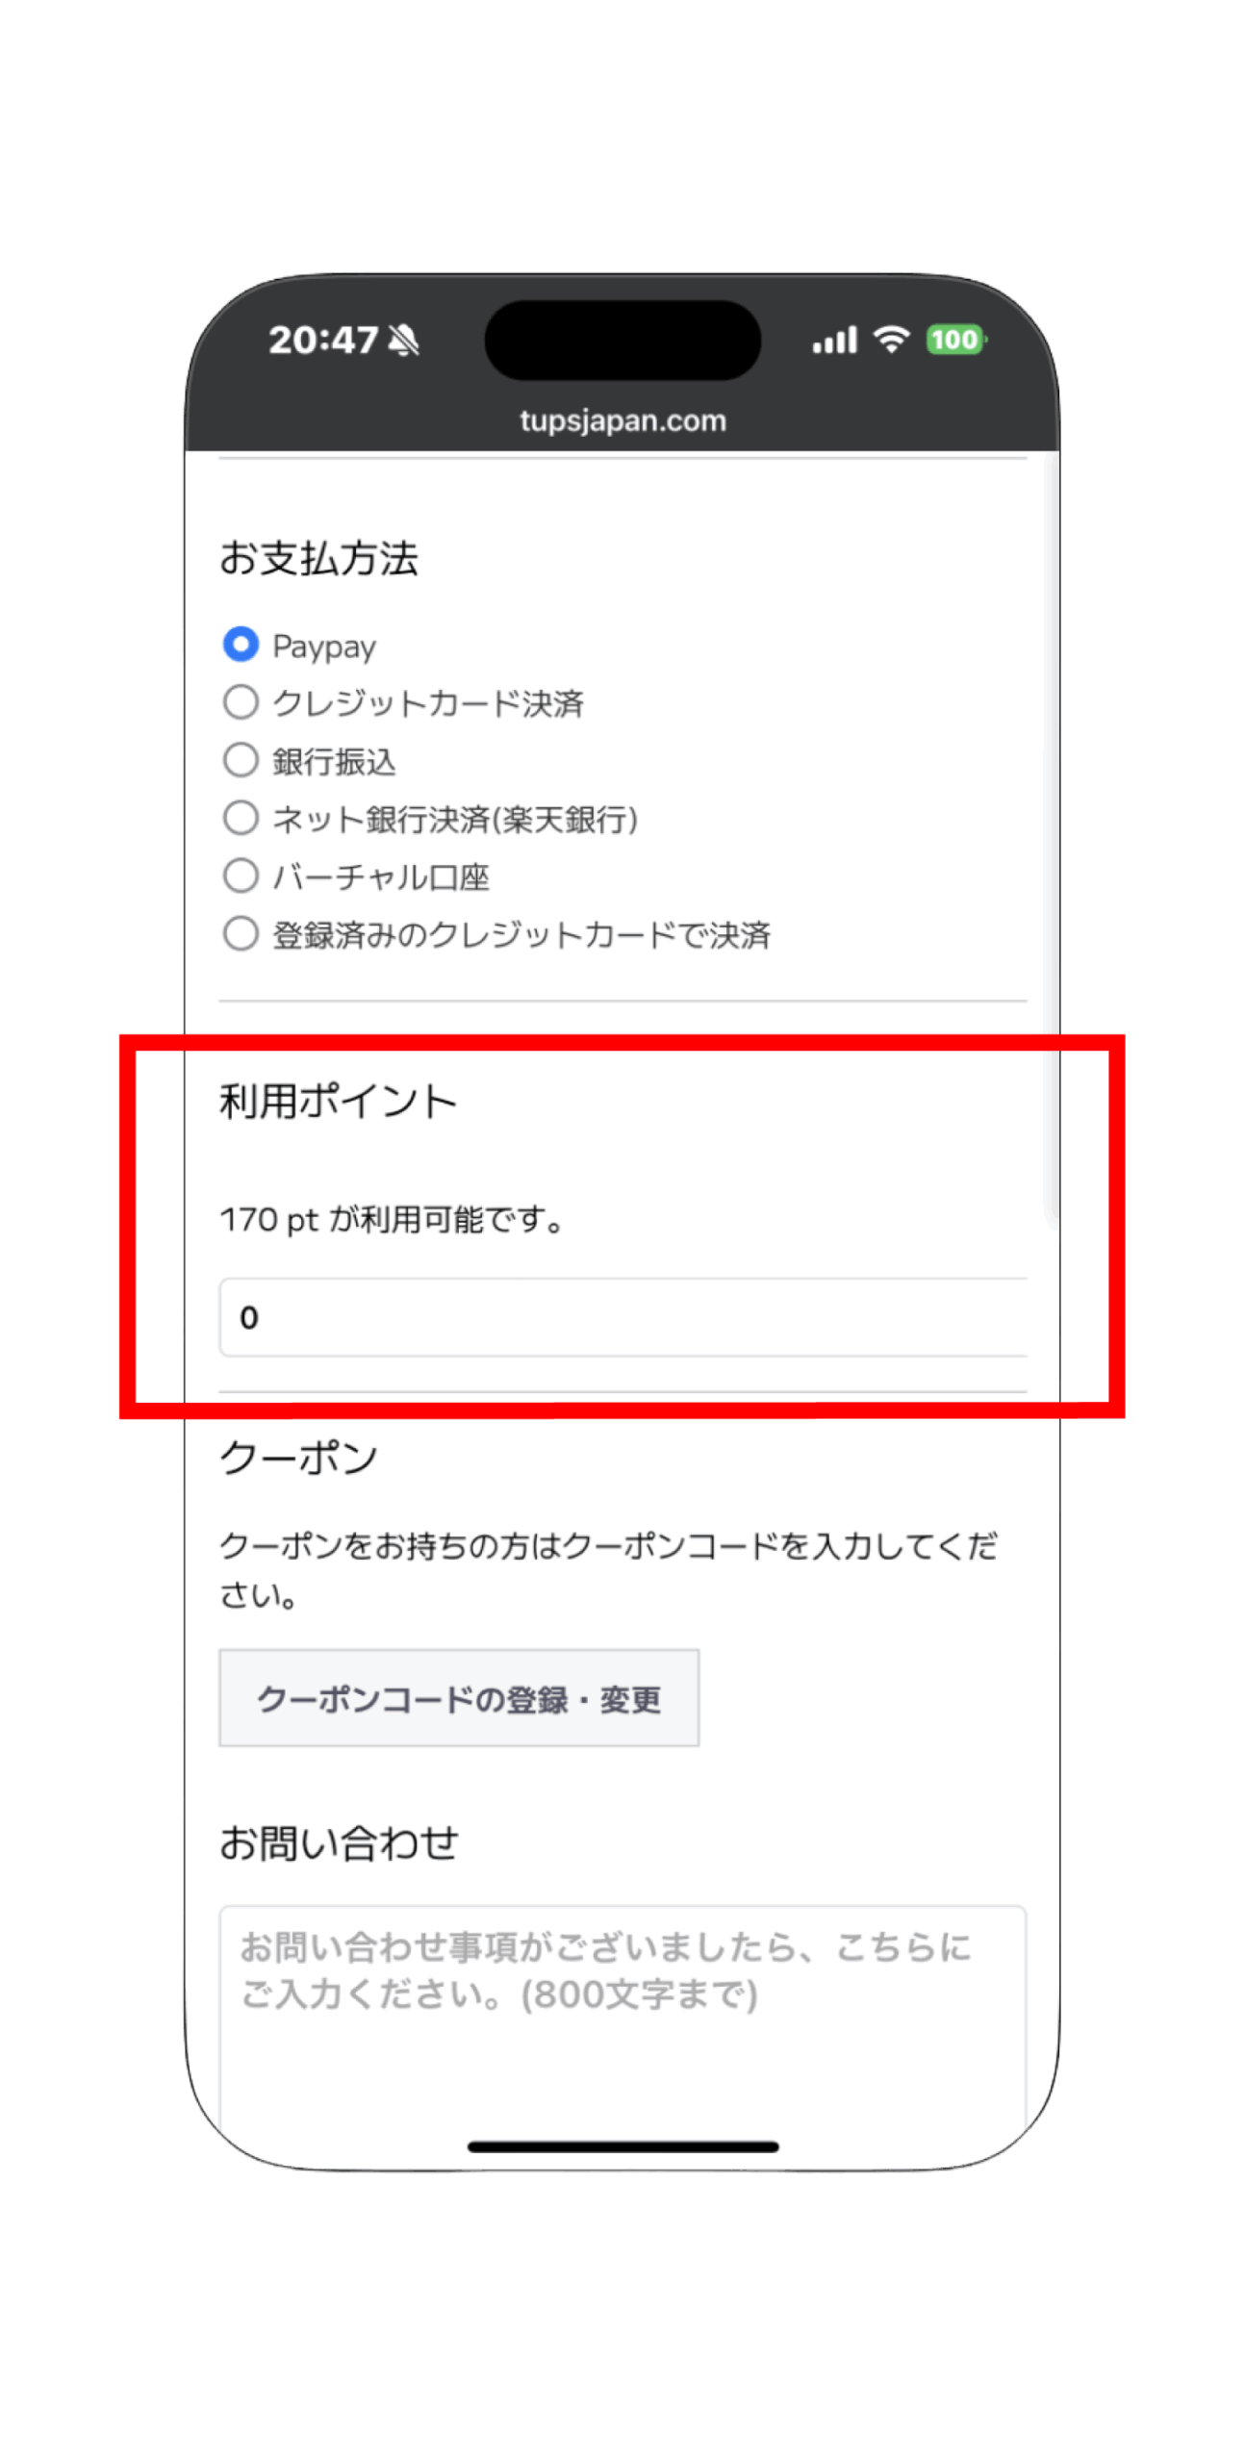The image size is (1245, 2463).
Task: Tap the お支払方法 section heading
Action: [x=318, y=558]
